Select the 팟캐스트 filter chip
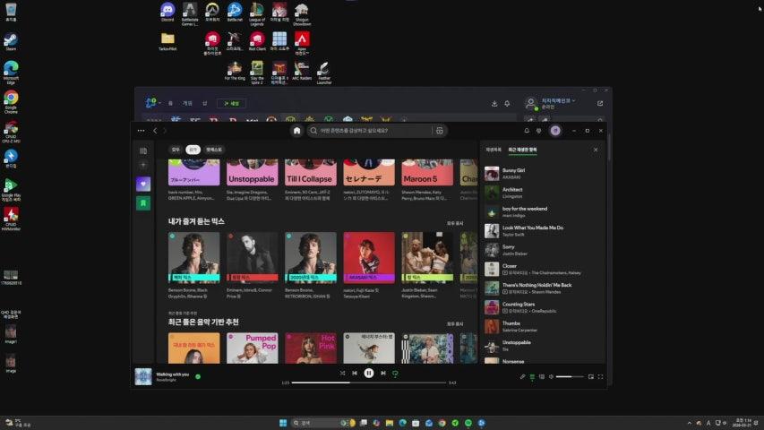This screenshot has height=430, width=764. click(214, 150)
